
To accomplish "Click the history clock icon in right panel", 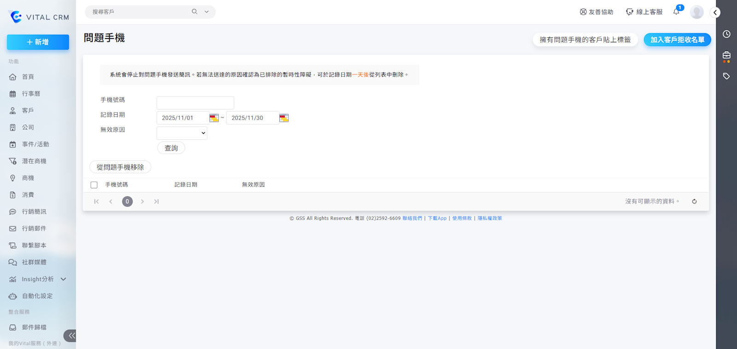I will pos(726,34).
